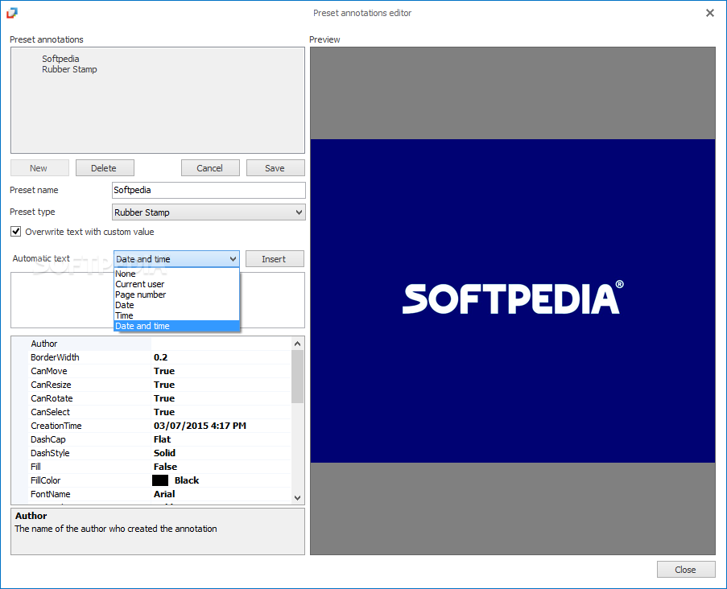Select the DashCap Flat value
Viewport: 727px width, 589px height.
(163, 439)
